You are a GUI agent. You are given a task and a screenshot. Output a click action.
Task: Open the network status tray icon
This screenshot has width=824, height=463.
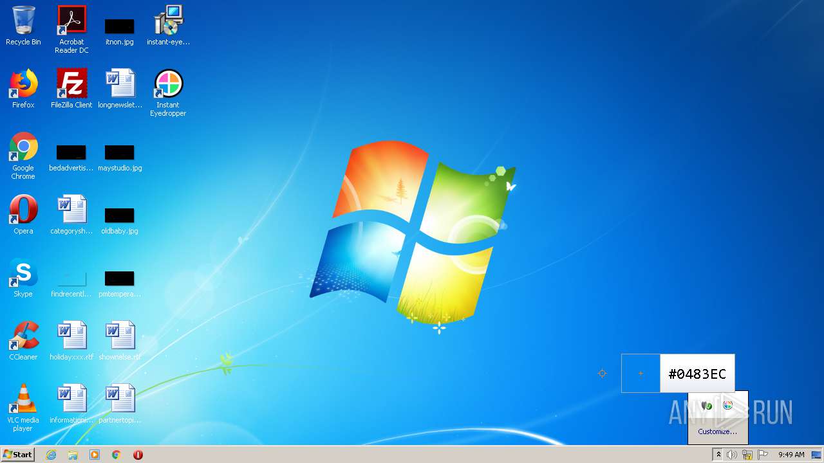747,455
